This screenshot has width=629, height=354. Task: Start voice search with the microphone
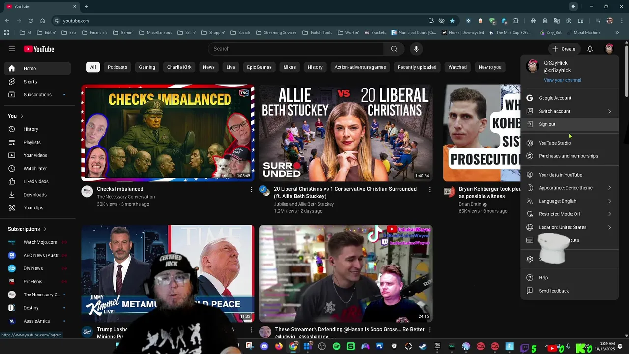pyautogui.click(x=416, y=49)
